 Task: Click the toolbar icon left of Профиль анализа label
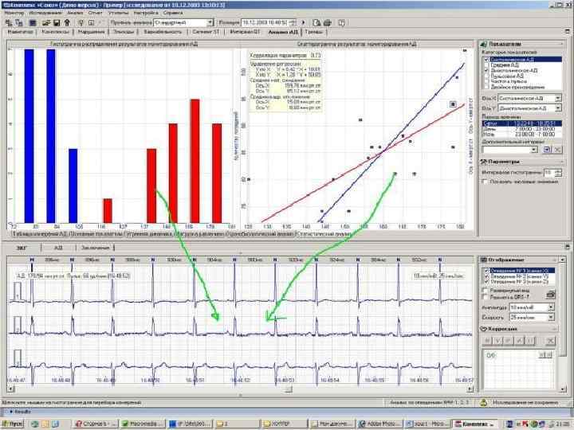pyautogui.click(x=92, y=22)
